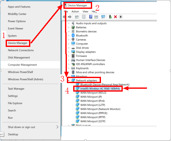
Task: Expand the Audio inputs and outputs node
Action: [x=68, y=23]
